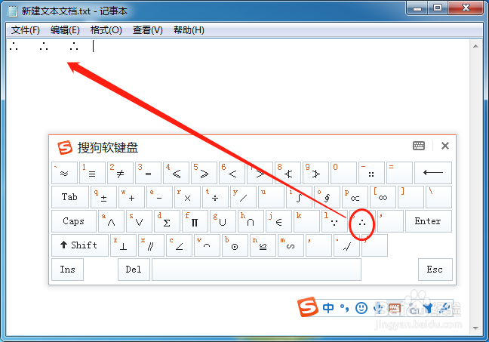Close the Sogou soft keyboard panel
The height and width of the screenshot is (342, 489).
click(445, 146)
